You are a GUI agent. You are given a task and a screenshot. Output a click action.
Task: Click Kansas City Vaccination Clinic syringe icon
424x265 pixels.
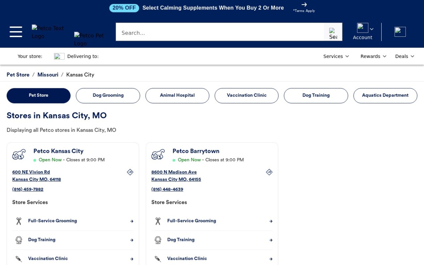[x=19, y=259]
